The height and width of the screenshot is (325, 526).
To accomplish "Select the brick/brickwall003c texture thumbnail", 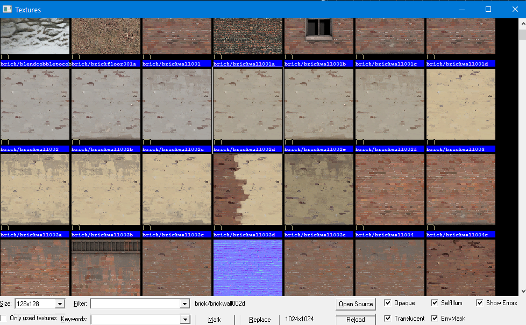I will (177, 190).
